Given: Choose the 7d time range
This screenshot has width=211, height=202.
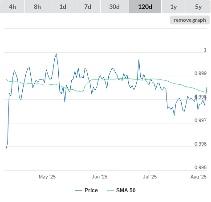Looking at the screenshot, I should pos(88,7).
